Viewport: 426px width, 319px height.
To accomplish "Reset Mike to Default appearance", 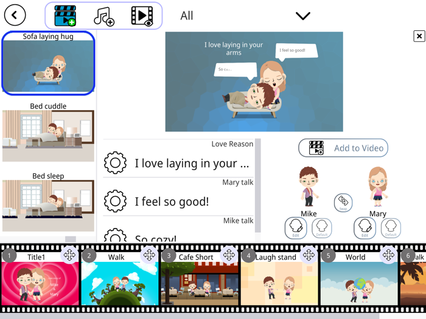I will 322,228.
